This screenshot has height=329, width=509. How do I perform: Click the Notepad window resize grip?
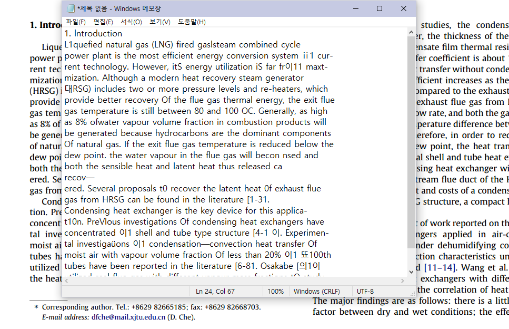point(413,293)
